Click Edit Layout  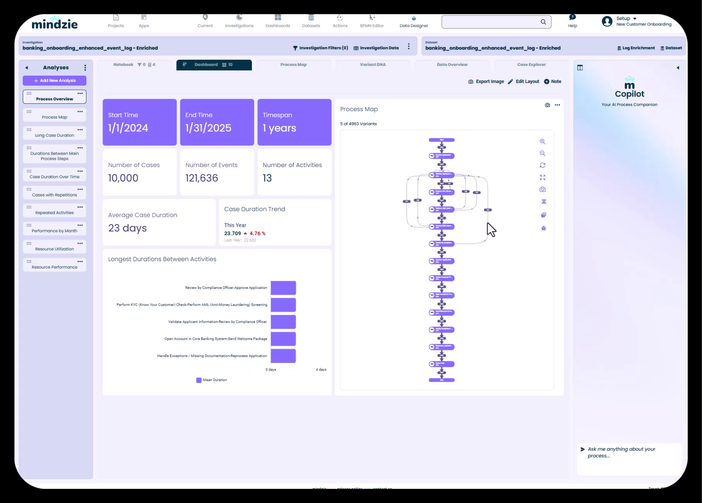click(x=523, y=82)
